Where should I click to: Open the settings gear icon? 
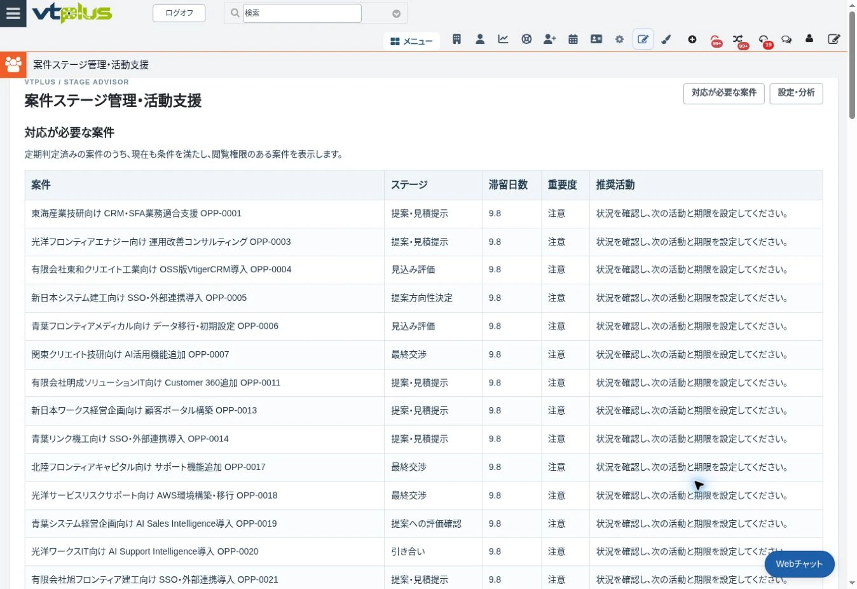pos(620,39)
